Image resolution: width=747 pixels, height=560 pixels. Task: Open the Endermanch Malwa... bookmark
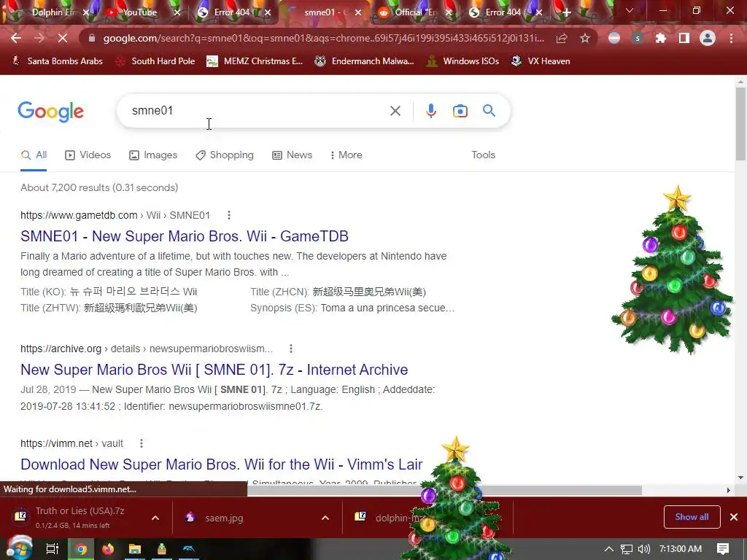click(365, 61)
